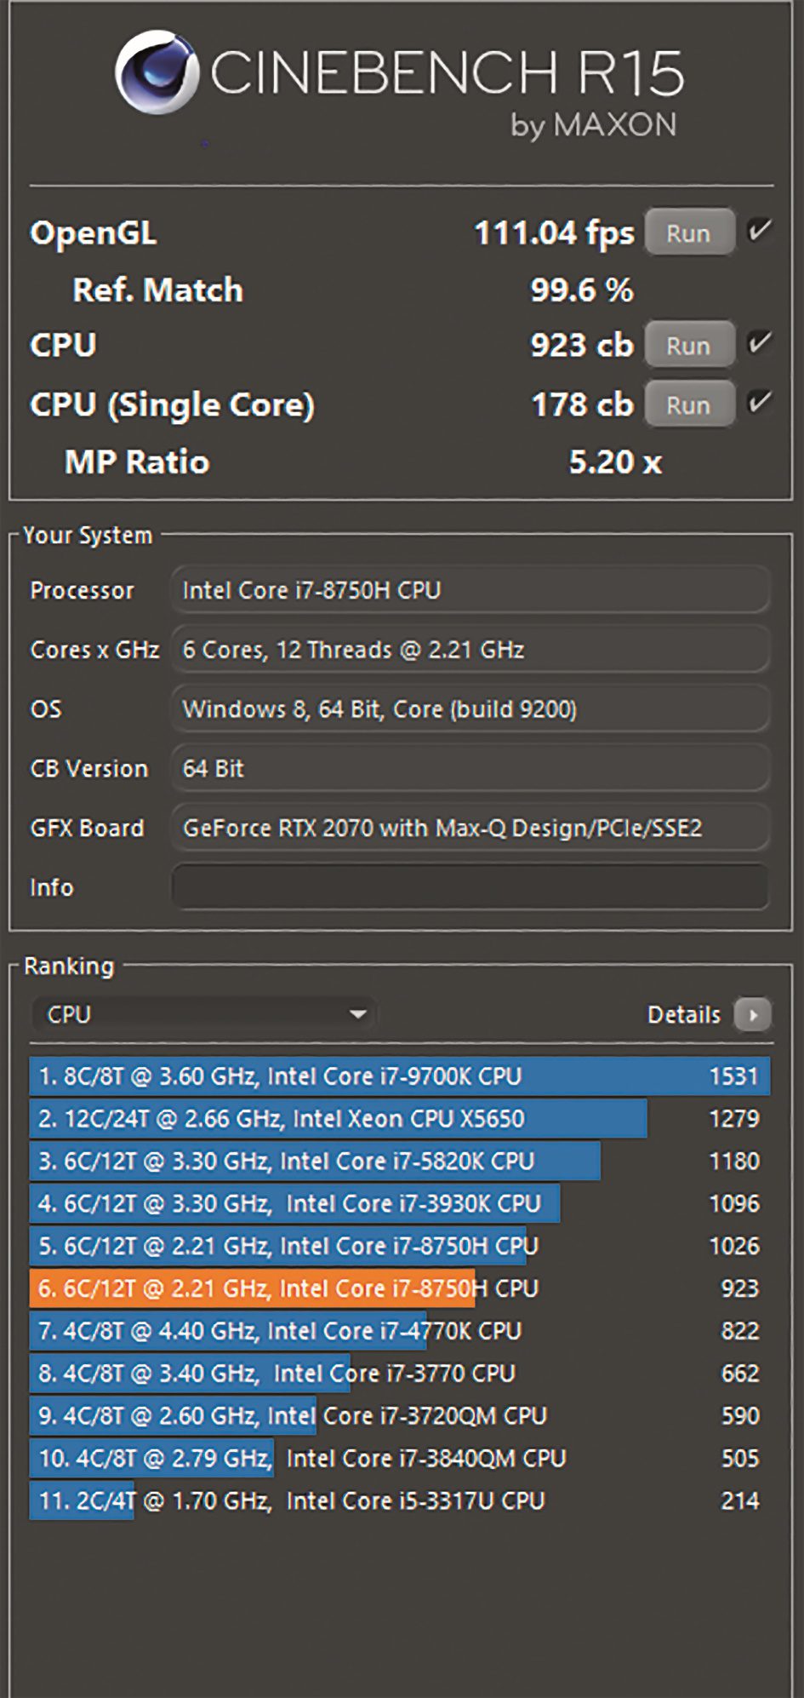Viewport: 804px width, 1698px height.
Task: Run the OpenGL benchmark test
Action: pyautogui.click(x=688, y=232)
